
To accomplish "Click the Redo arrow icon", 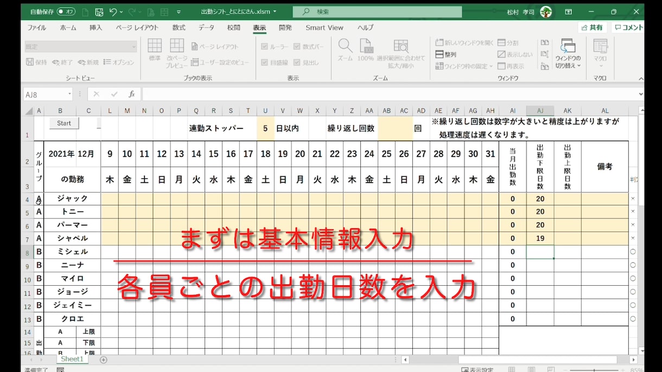I will coord(133,11).
